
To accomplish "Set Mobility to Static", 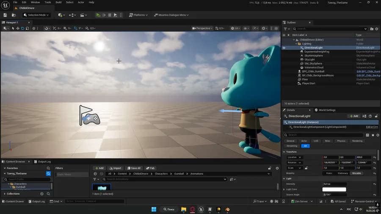I will (x=329, y=173).
